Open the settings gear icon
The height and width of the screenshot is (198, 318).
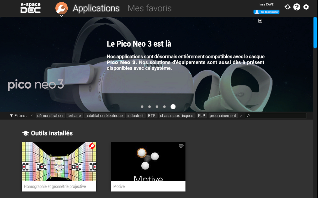[306, 7]
